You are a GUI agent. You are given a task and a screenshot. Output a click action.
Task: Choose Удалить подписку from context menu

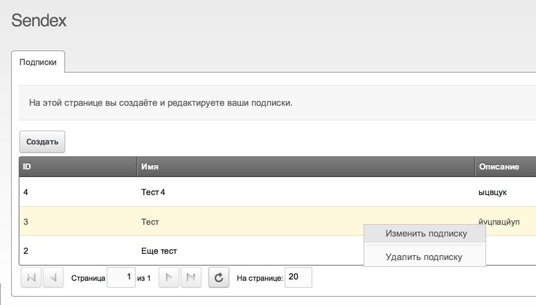[x=424, y=257]
